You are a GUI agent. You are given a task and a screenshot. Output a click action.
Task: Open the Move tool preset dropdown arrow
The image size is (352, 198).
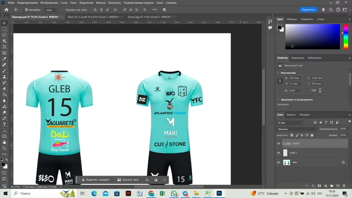21,10
